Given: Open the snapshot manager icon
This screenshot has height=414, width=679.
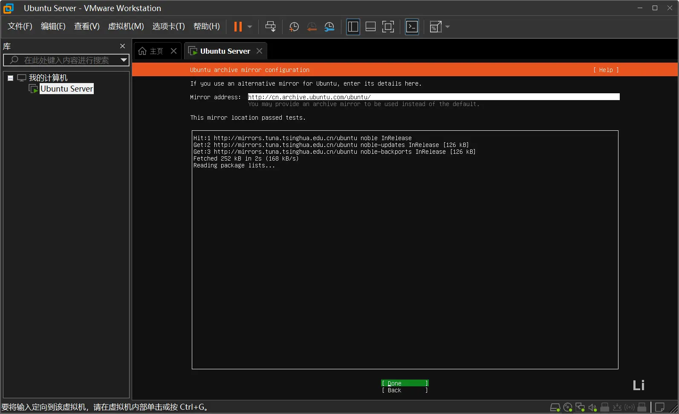Looking at the screenshot, I should pyautogui.click(x=329, y=27).
